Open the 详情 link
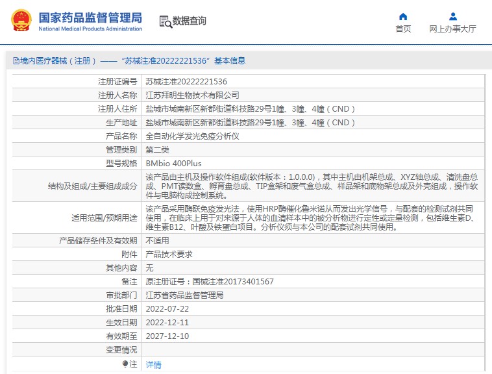 click(153, 365)
